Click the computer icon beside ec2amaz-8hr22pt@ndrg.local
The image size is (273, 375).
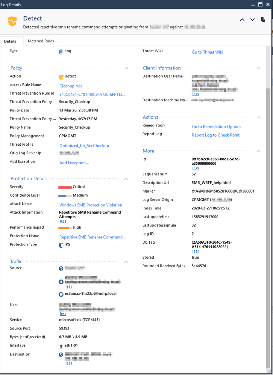pyautogui.click(x=61, y=294)
